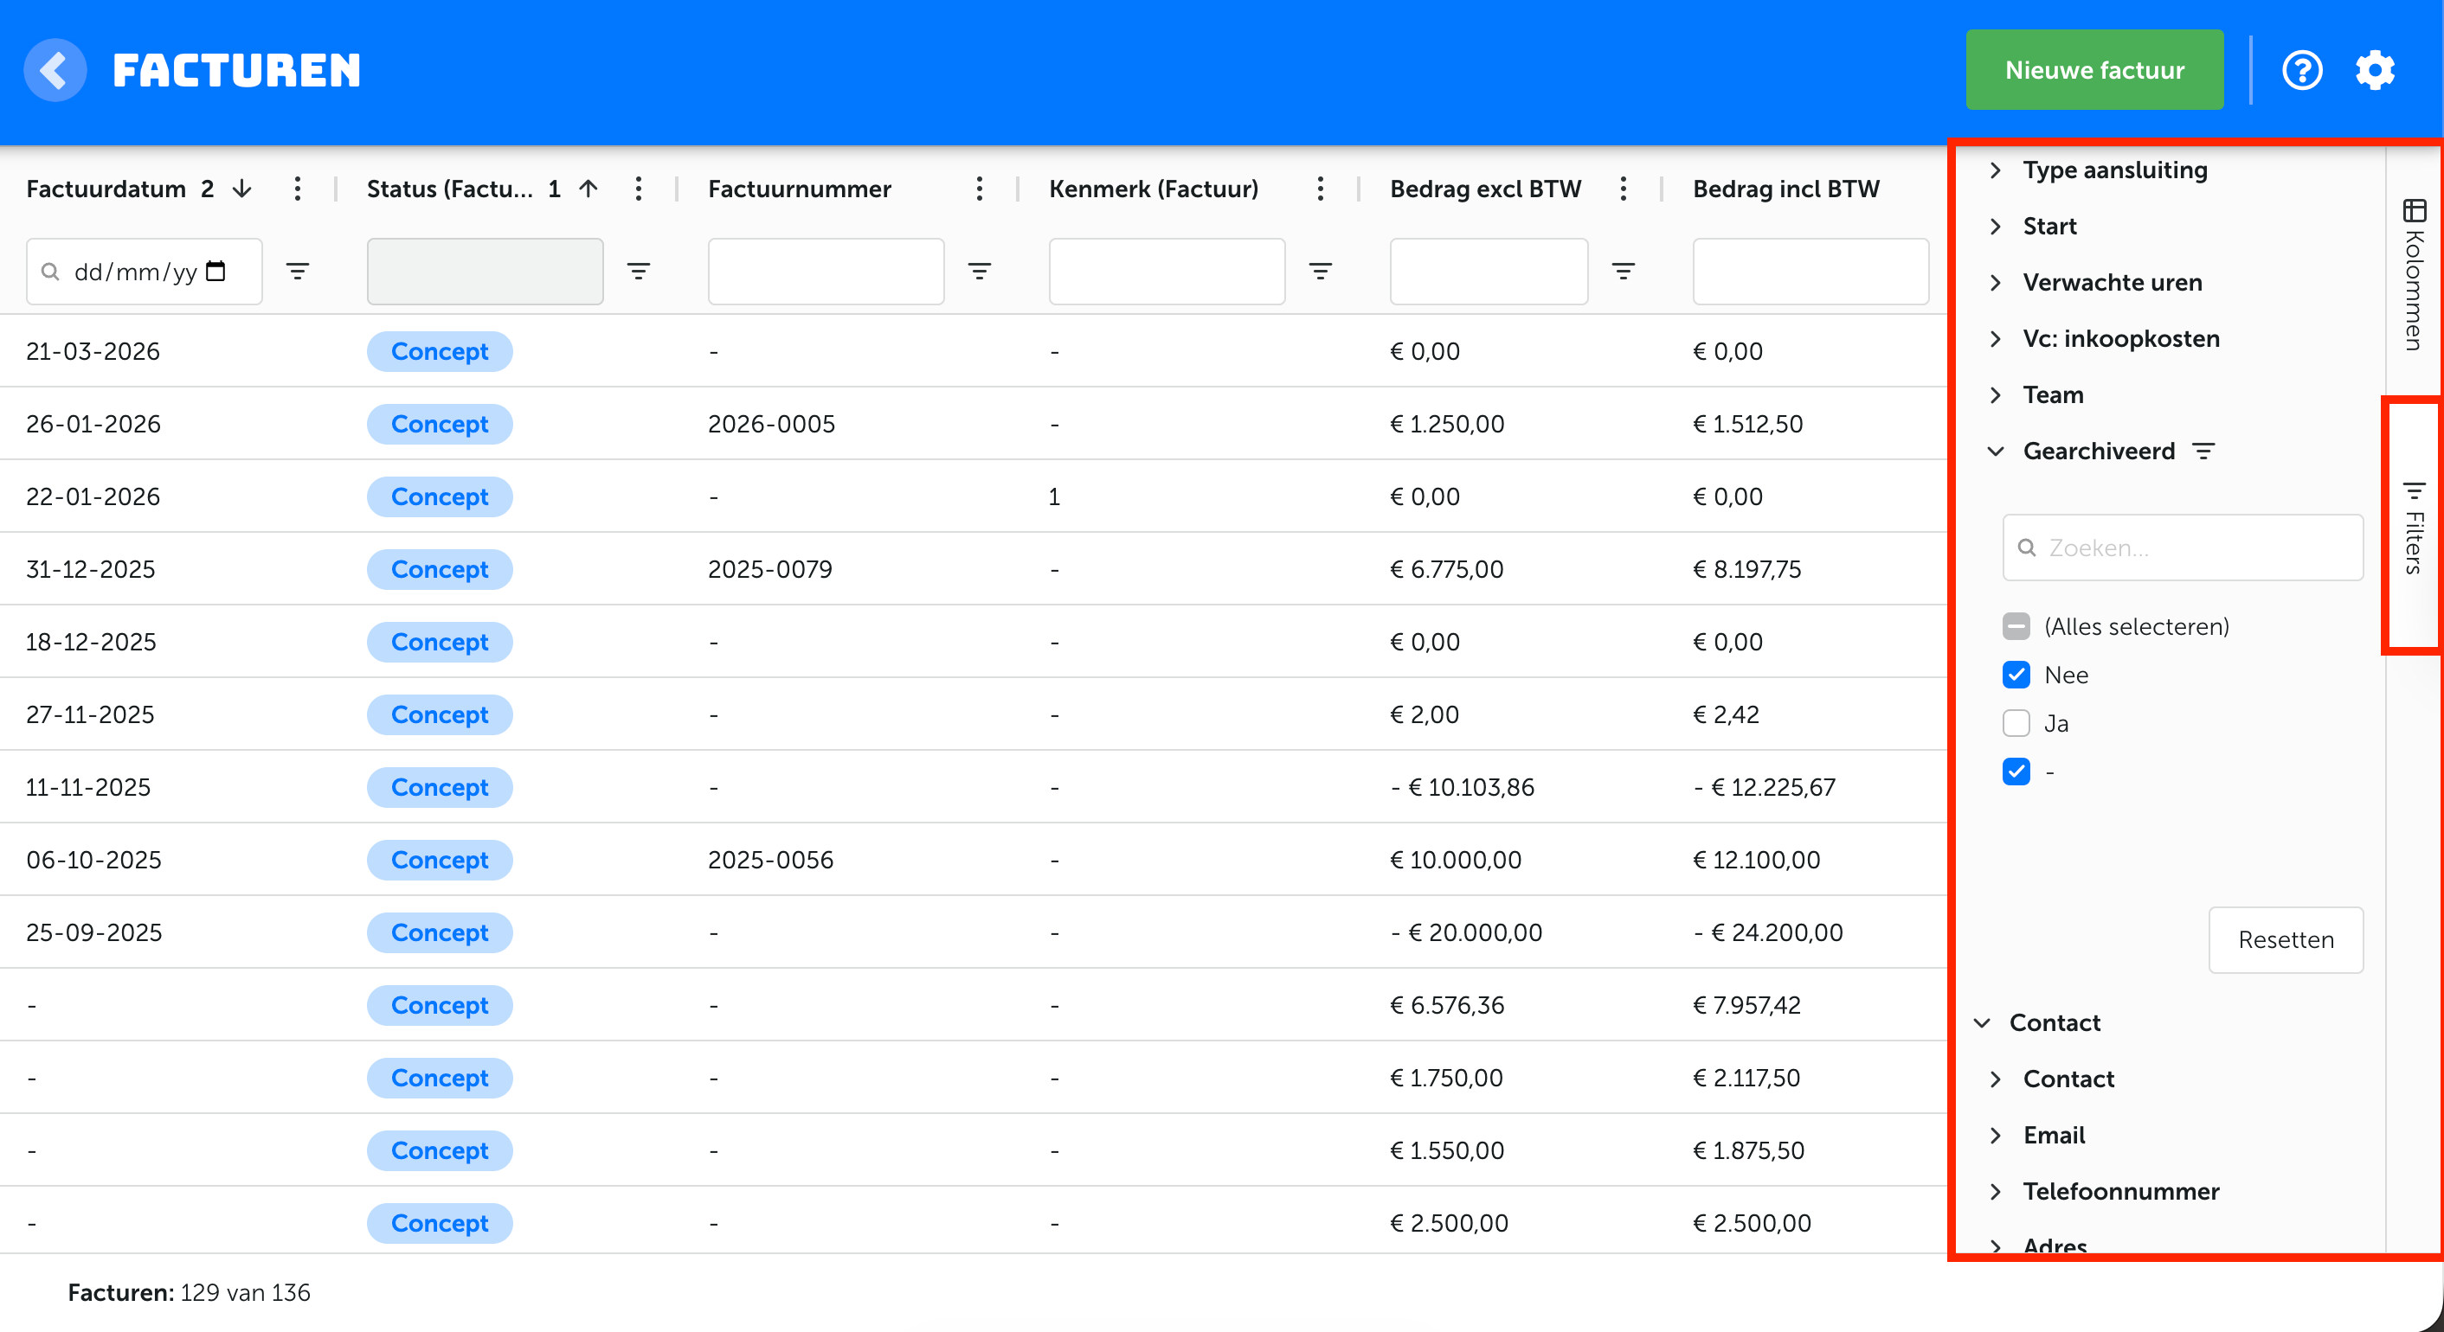
Task: Open filter options for Kenmerk column
Action: pyautogui.click(x=1320, y=271)
